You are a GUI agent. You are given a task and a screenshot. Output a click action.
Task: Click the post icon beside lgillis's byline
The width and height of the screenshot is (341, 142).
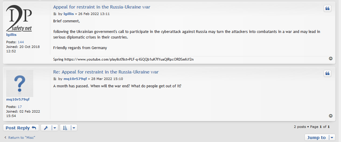click(55, 14)
